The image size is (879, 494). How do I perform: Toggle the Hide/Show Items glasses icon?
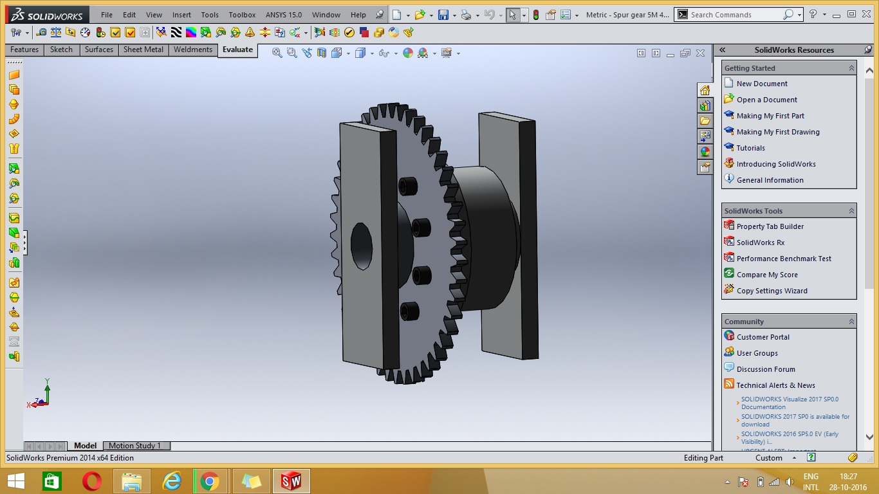click(x=384, y=53)
